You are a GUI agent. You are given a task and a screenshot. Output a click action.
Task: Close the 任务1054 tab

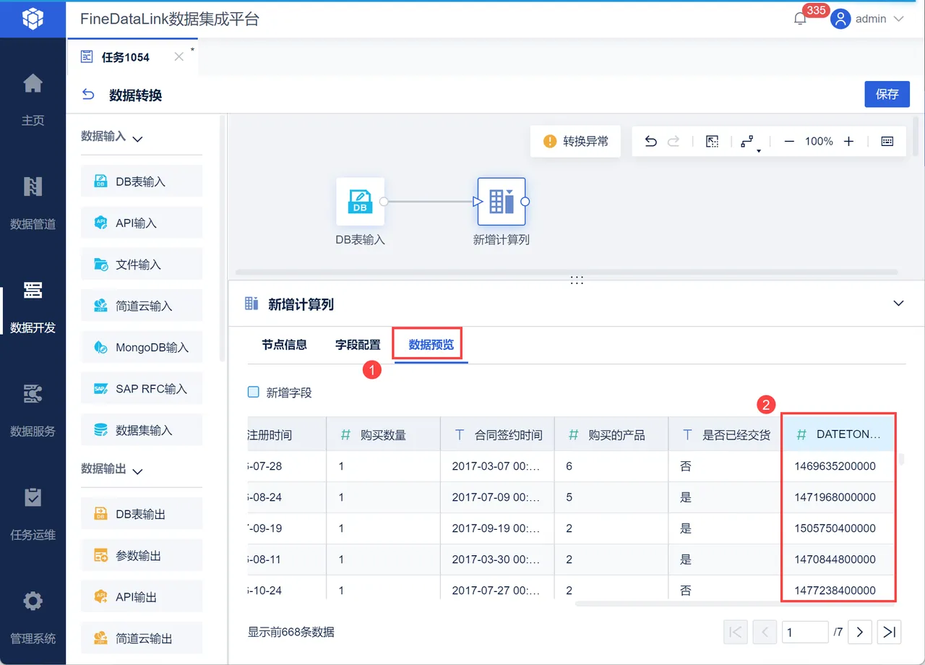coord(179,57)
